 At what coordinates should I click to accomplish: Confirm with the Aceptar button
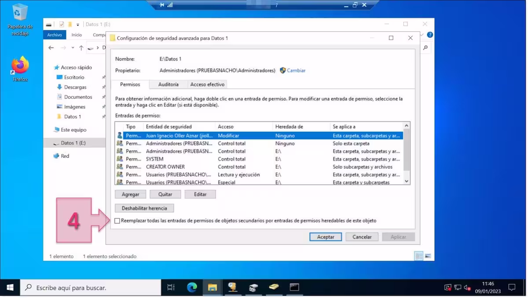[326, 237]
